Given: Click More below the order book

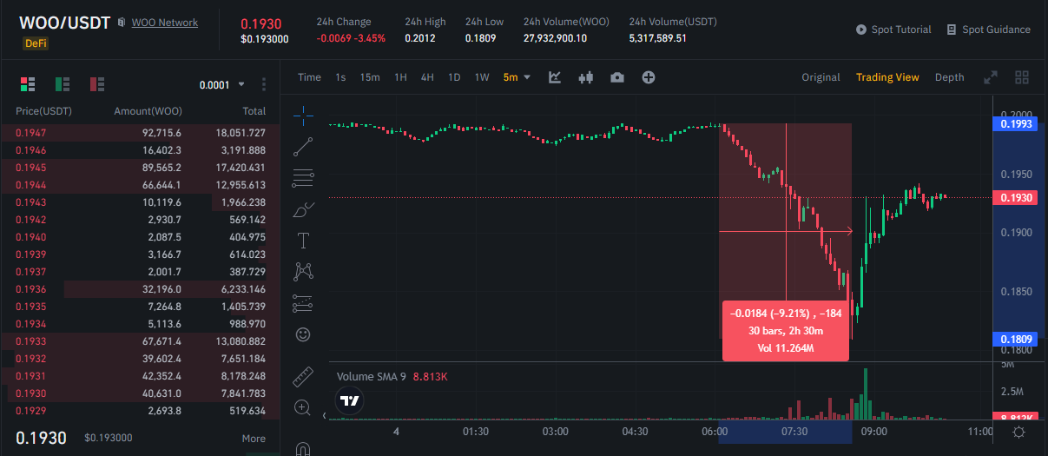Looking at the screenshot, I should 254,439.
